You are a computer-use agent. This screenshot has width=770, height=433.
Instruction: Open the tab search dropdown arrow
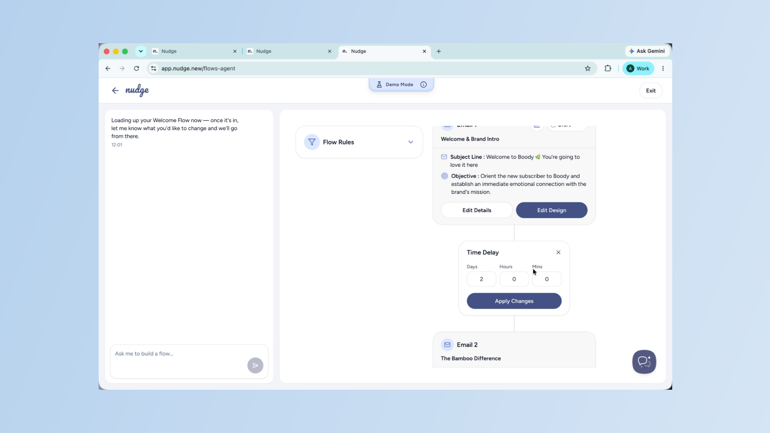pos(141,51)
